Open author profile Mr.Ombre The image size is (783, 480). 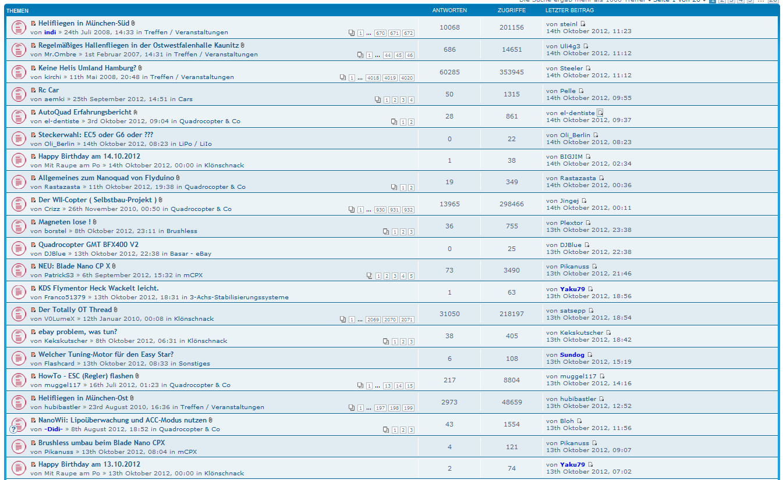(x=61, y=55)
